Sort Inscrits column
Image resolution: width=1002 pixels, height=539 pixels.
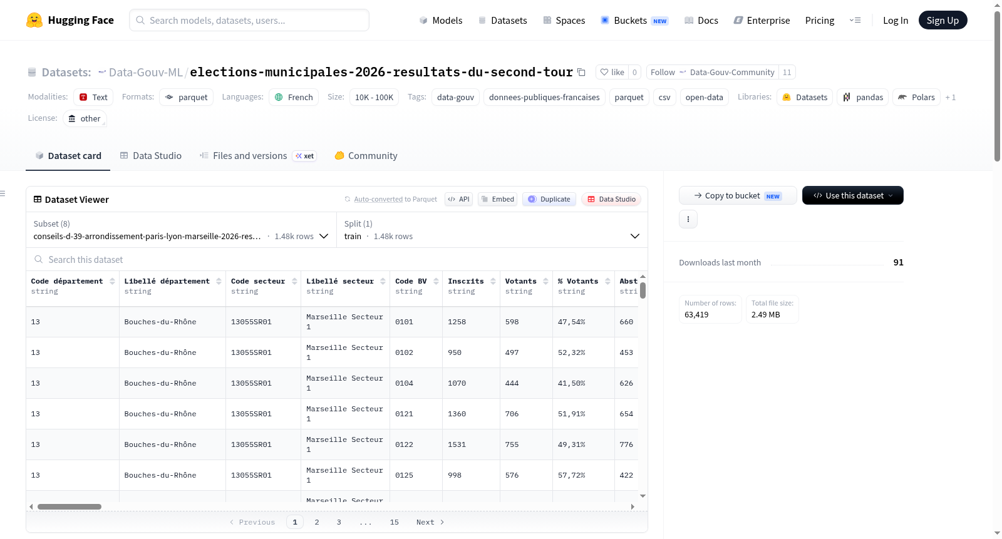click(x=493, y=281)
